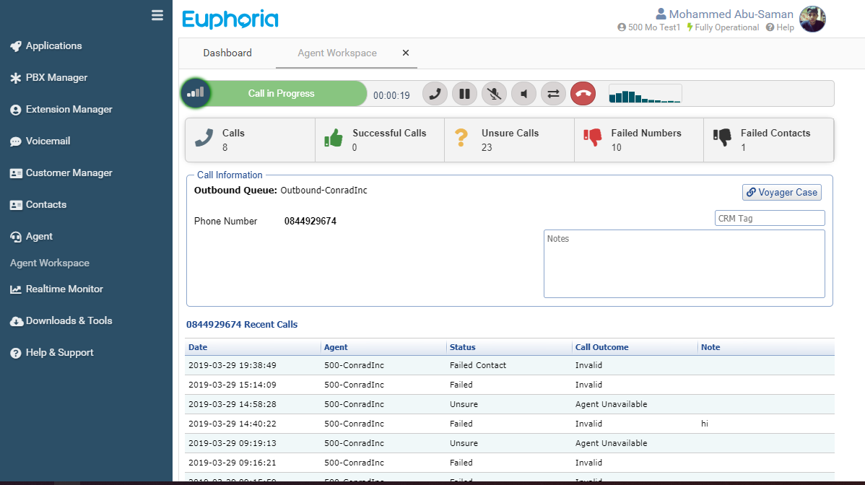Pause the call with the hold button
865x485 pixels.
(x=464, y=94)
